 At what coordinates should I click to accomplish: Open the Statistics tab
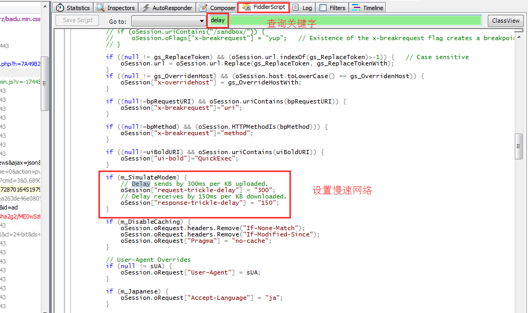[x=72, y=8]
